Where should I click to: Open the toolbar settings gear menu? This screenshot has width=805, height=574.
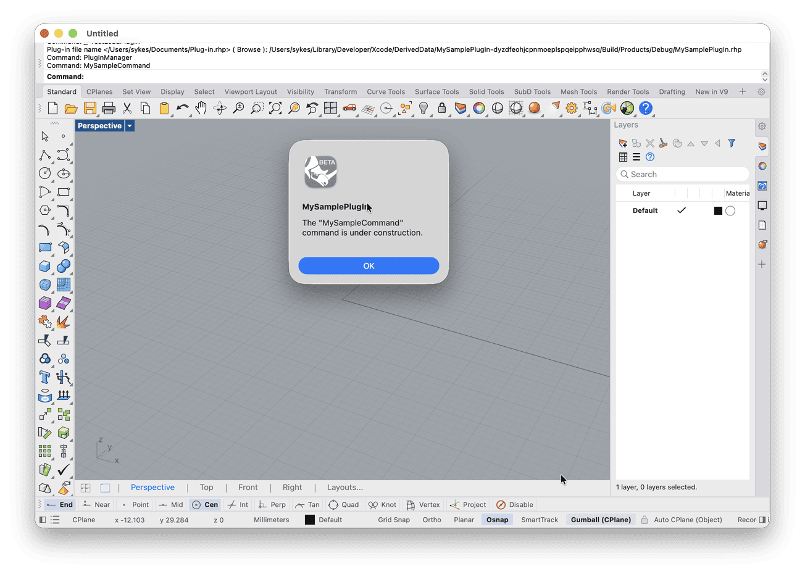[x=762, y=92]
